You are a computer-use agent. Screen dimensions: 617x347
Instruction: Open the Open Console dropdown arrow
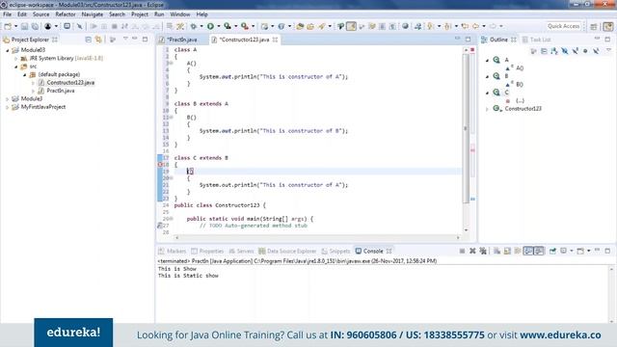coord(589,251)
